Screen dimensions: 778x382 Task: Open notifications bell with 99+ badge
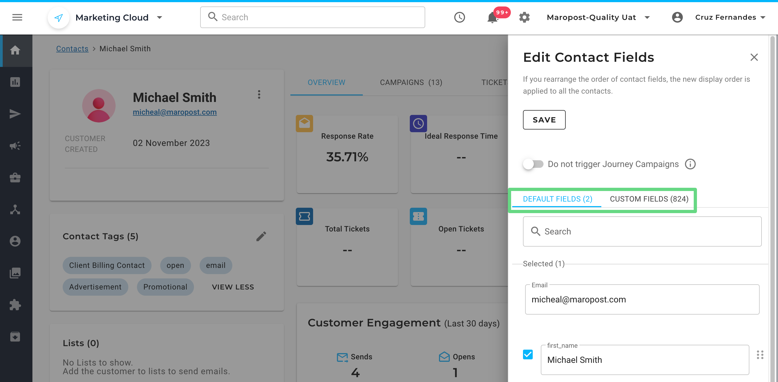click(x=492, y=18)
